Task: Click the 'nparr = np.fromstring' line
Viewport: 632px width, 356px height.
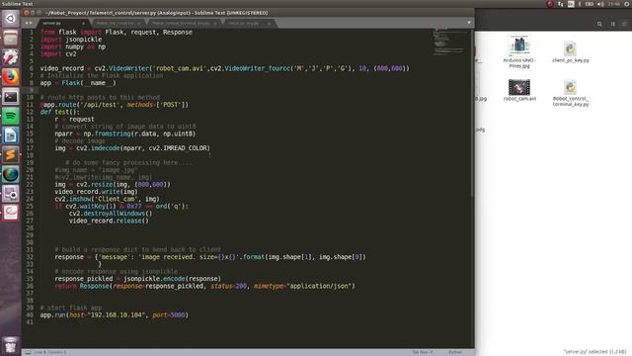Action: [x=125, y=134]
